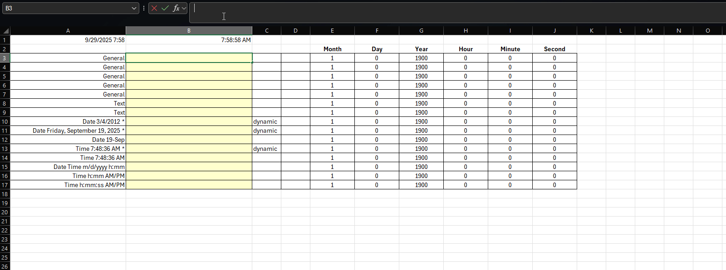Click the 'Date 19-Sep' cell
726x270 pixels.
tap(68, 140)
